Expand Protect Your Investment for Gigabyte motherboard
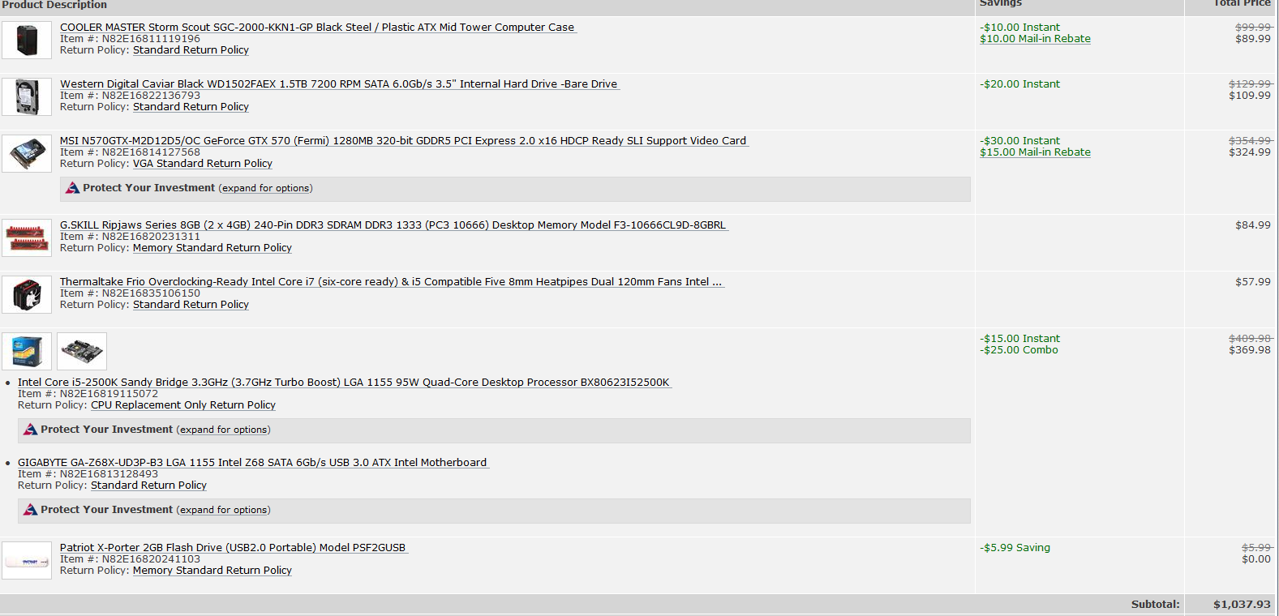The height and width of the screenshot is (616, 1279). click(224, 510)
